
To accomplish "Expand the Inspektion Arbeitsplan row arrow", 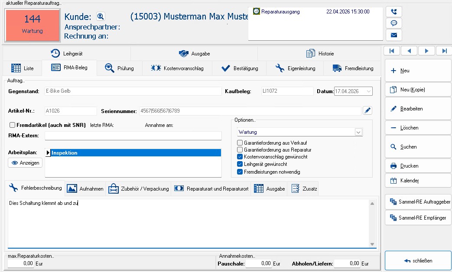I will pyautogui.click(x=48, y=153).
